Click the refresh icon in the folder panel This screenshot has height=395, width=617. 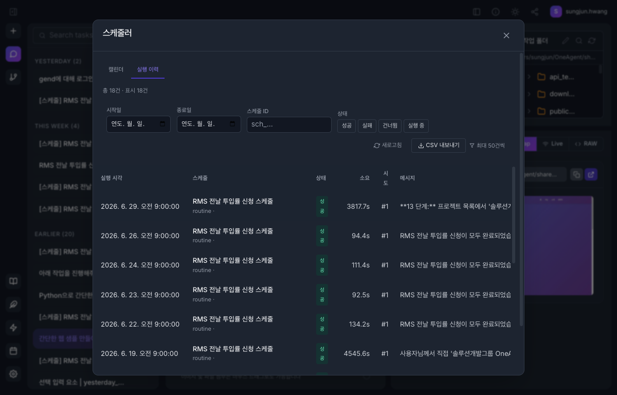592,41
